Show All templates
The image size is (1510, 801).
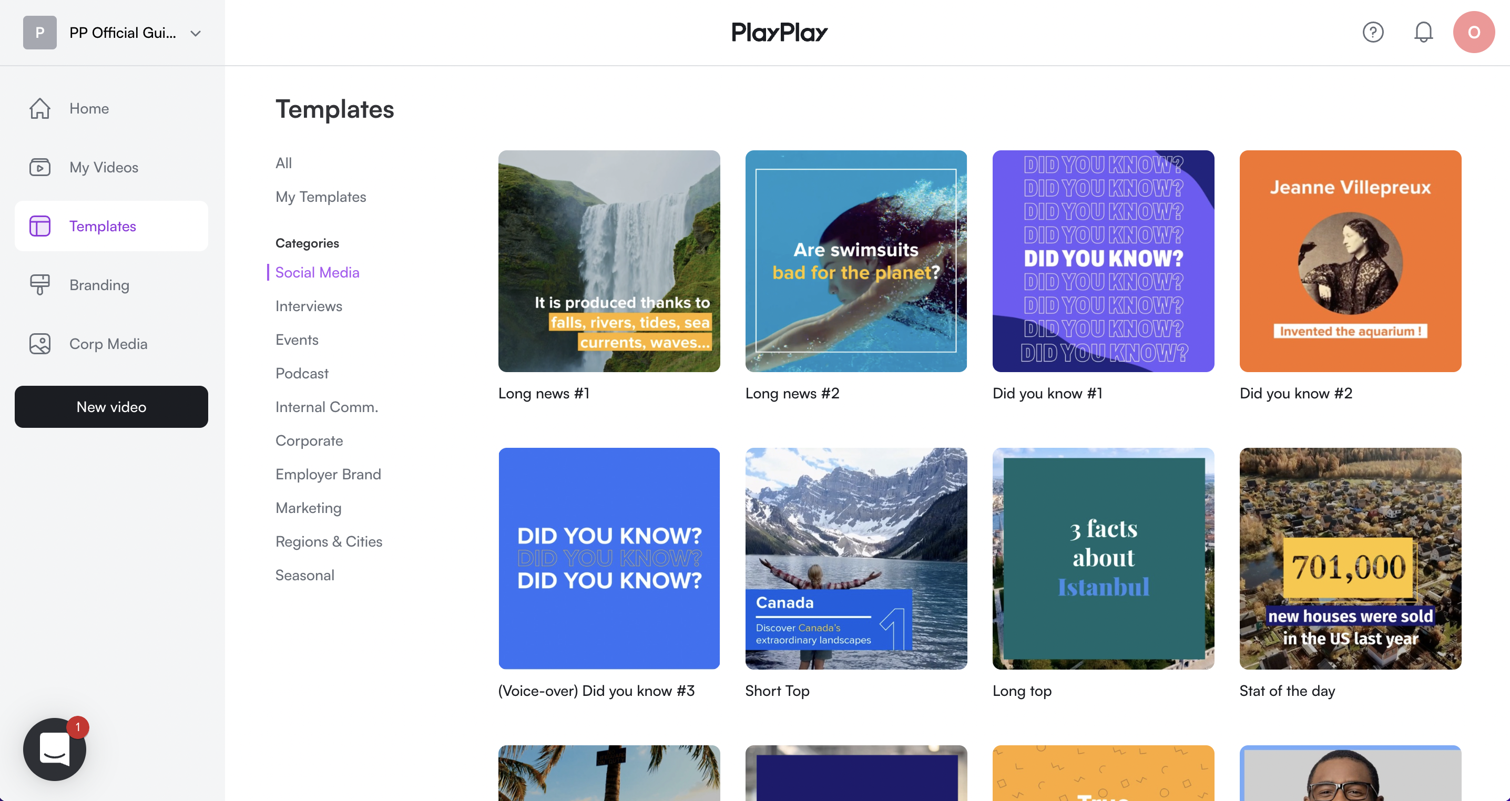click(284, 163)
